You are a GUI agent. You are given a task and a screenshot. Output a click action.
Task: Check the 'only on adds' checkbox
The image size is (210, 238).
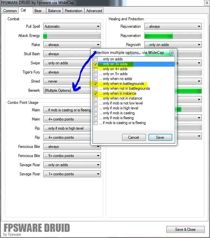(95, 59)
